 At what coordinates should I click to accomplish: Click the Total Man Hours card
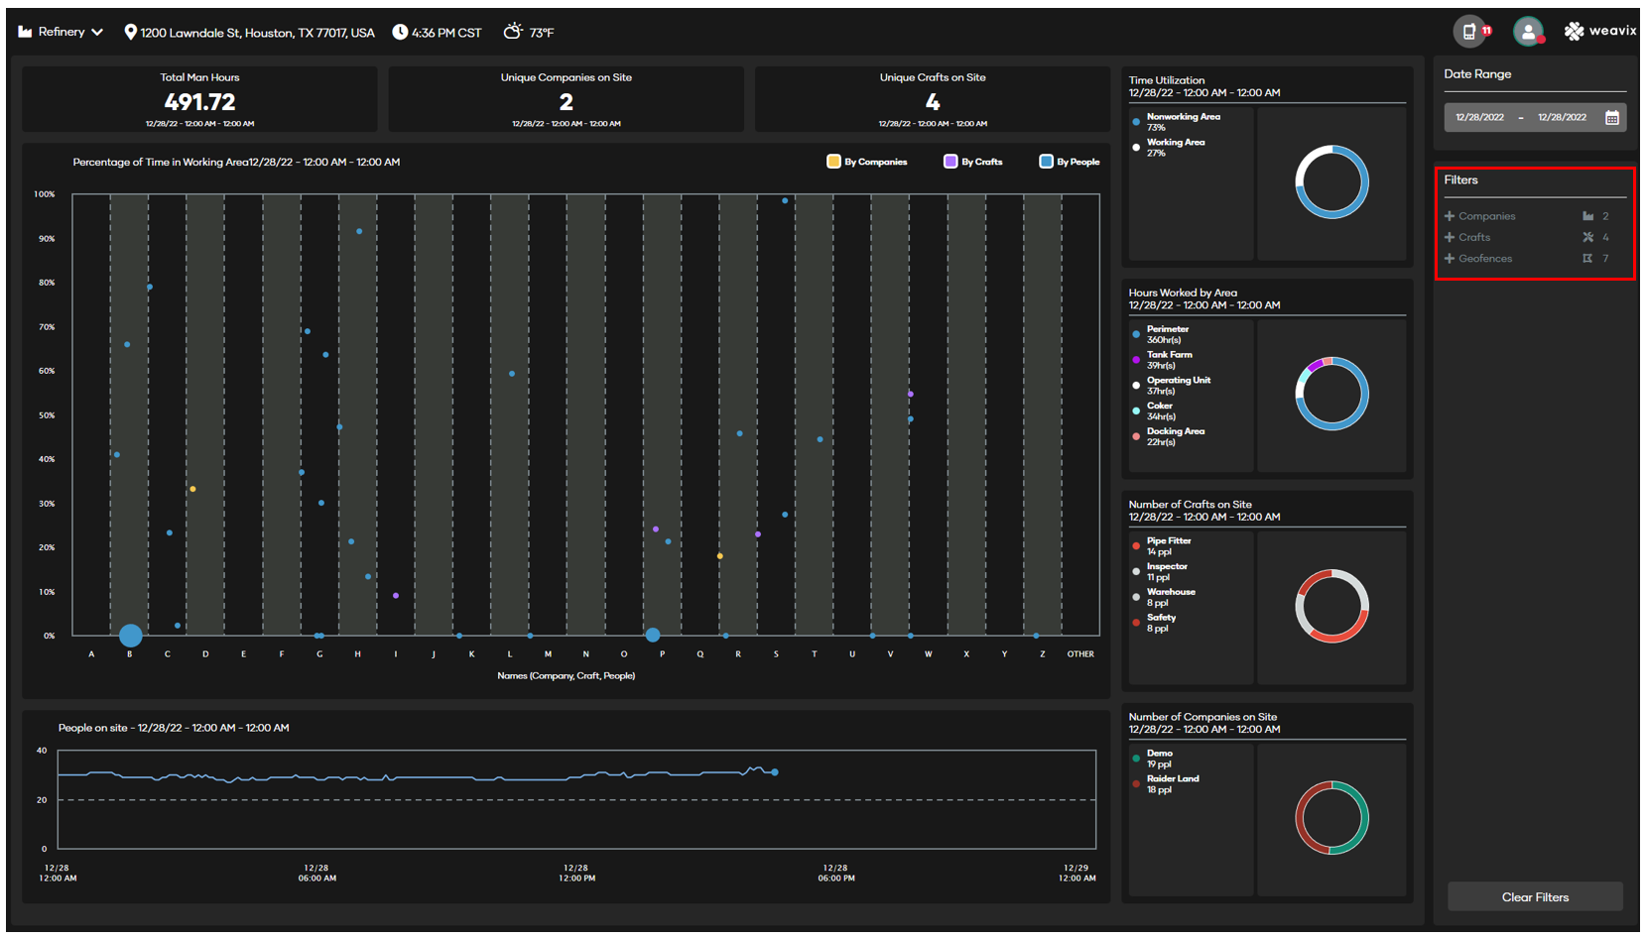point(199,99)
